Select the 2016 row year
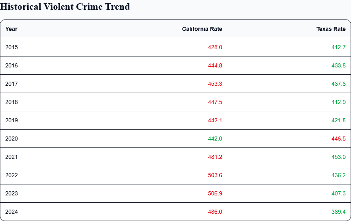The height and width of the screenshot is (221, 351). (11, 65)
